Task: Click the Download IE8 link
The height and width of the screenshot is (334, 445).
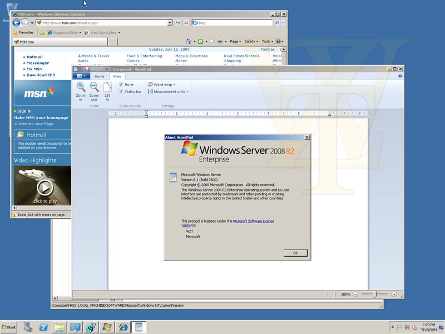Action: click(x=41, y=75)
